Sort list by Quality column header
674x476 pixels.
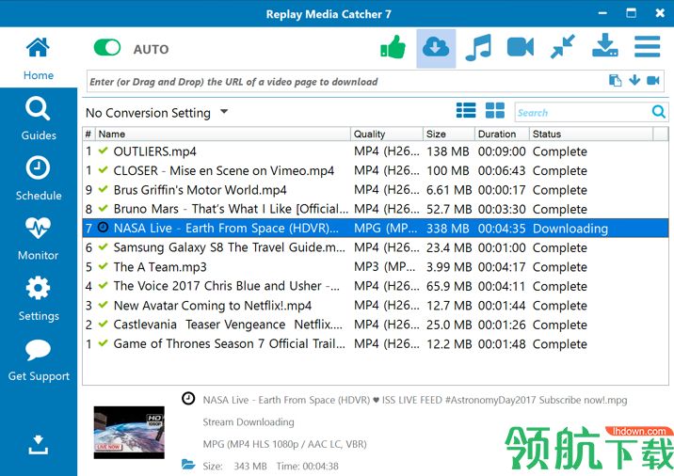[x=387, y=134]
